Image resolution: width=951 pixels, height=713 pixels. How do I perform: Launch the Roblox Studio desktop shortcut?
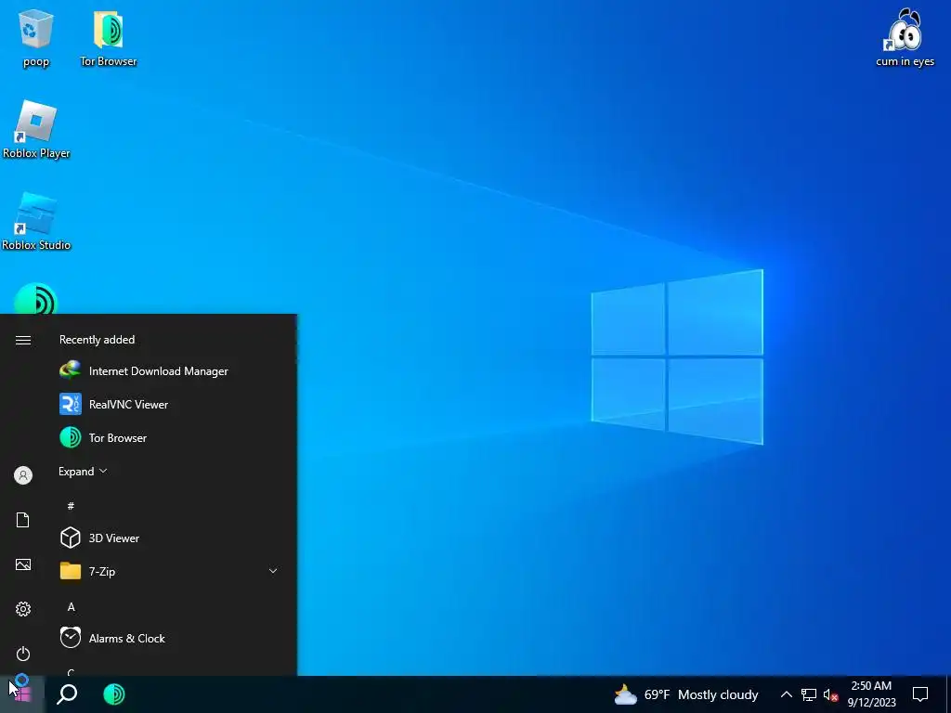click(36, 221)
